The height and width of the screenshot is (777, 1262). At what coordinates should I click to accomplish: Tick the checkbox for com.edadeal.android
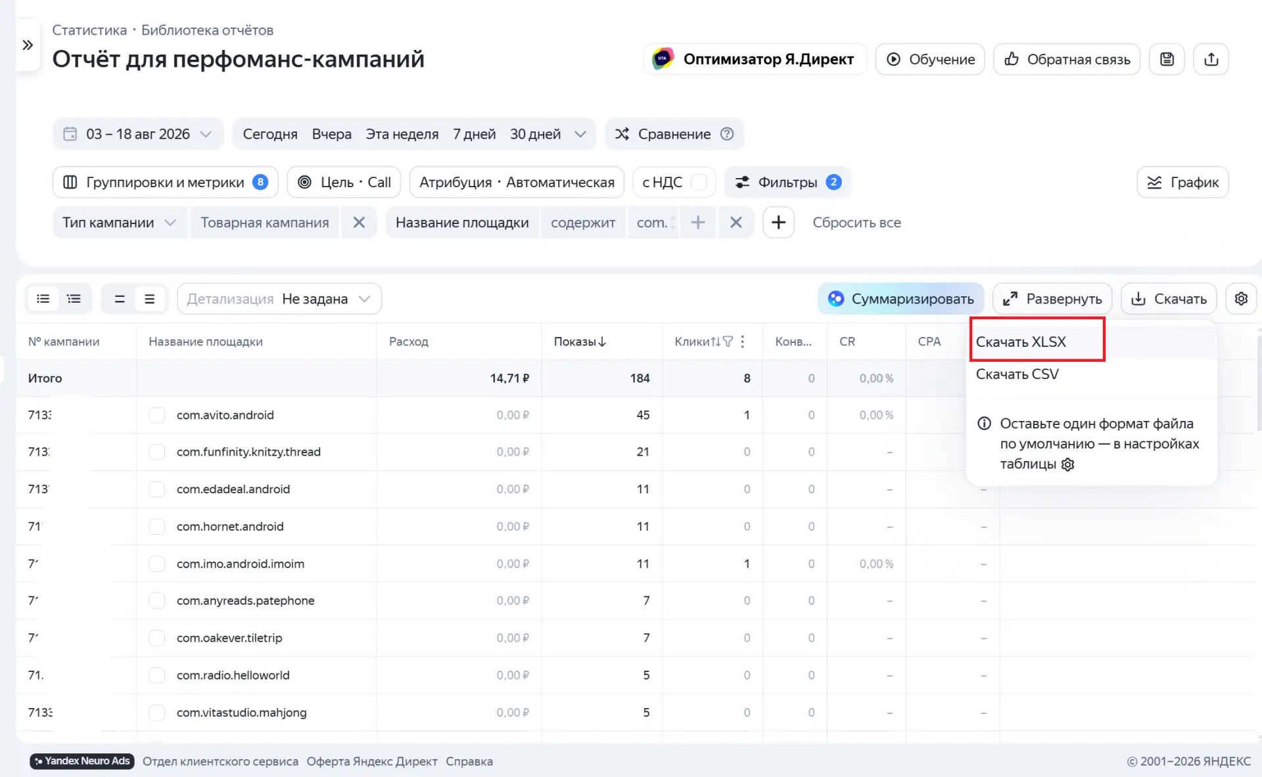pyautogui.click(x=156, y=489)
